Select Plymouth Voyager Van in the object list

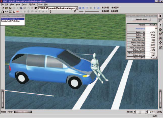(13, 19)
